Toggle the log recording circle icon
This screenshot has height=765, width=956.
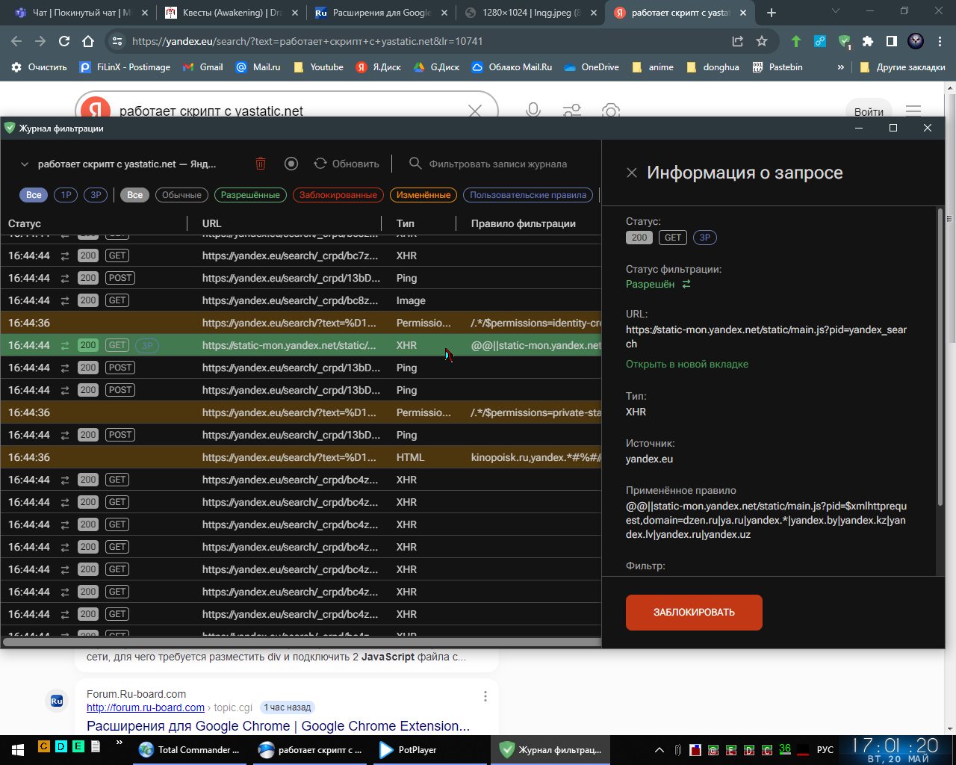click(291, 164)
